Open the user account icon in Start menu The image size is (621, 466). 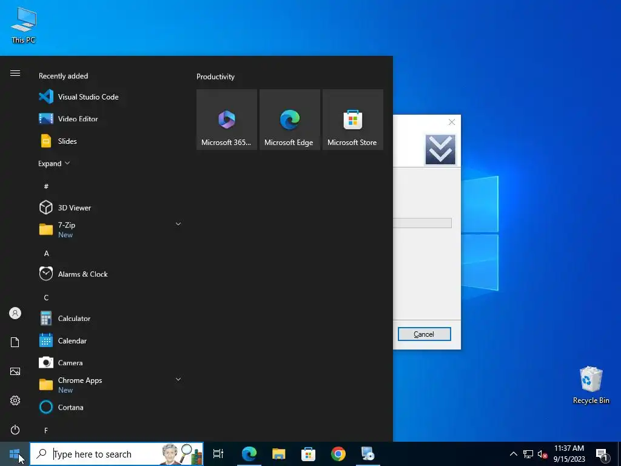coord(15,314)
